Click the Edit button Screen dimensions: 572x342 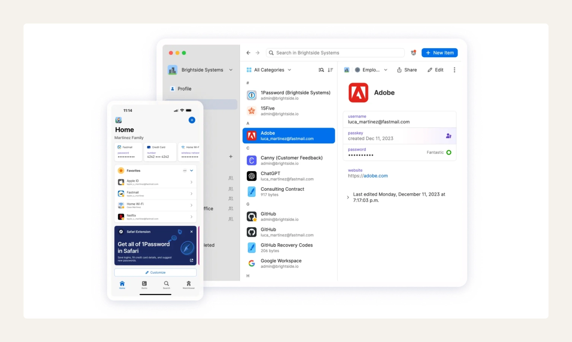(x=435, y=70)
